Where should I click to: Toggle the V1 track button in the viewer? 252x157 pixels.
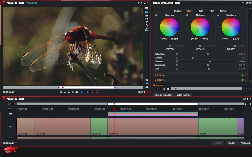pyautogui.click(x=147, y=80)
